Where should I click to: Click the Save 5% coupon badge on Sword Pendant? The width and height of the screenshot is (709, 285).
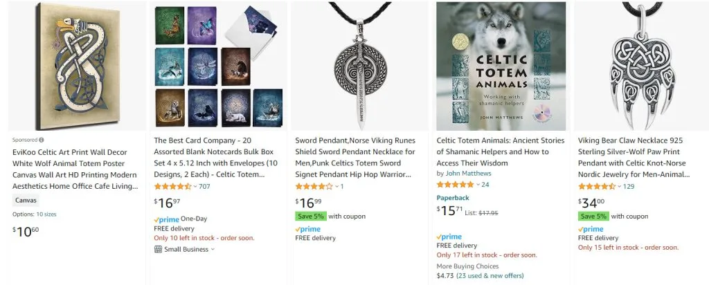tap(310, 217)
